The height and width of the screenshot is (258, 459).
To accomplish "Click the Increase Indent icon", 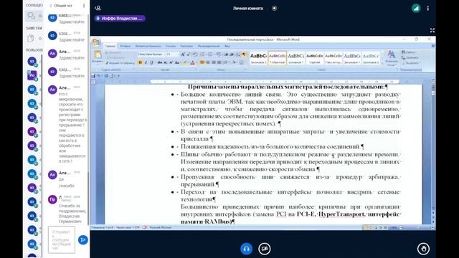I will pyautogui.click(x=232, y=54).
